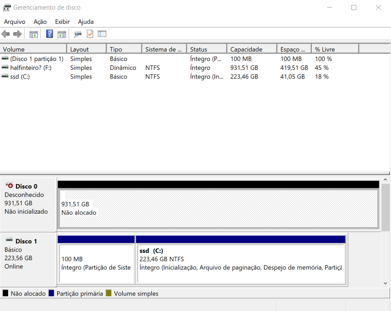Click the 41,05 GB free space cell

pos(293,76)
